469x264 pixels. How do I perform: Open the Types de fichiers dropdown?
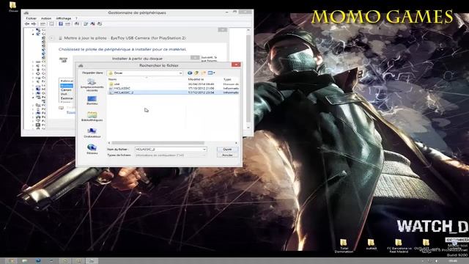pyautogui.click(x=171, y=155)
